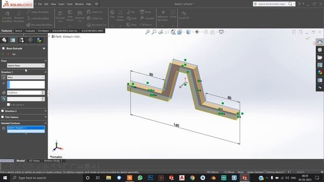This screenshot has height=182, width=324.
Task: Click the 10.00mm depth input field
Action: [24, 93]
